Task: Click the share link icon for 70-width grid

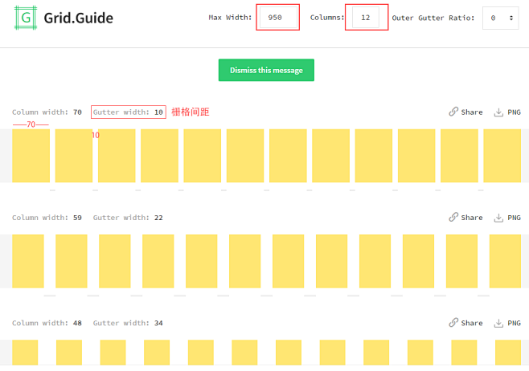Action: 453,112
